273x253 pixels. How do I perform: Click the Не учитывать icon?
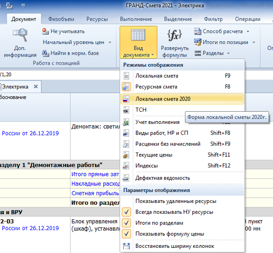click(x=45, y=31)
